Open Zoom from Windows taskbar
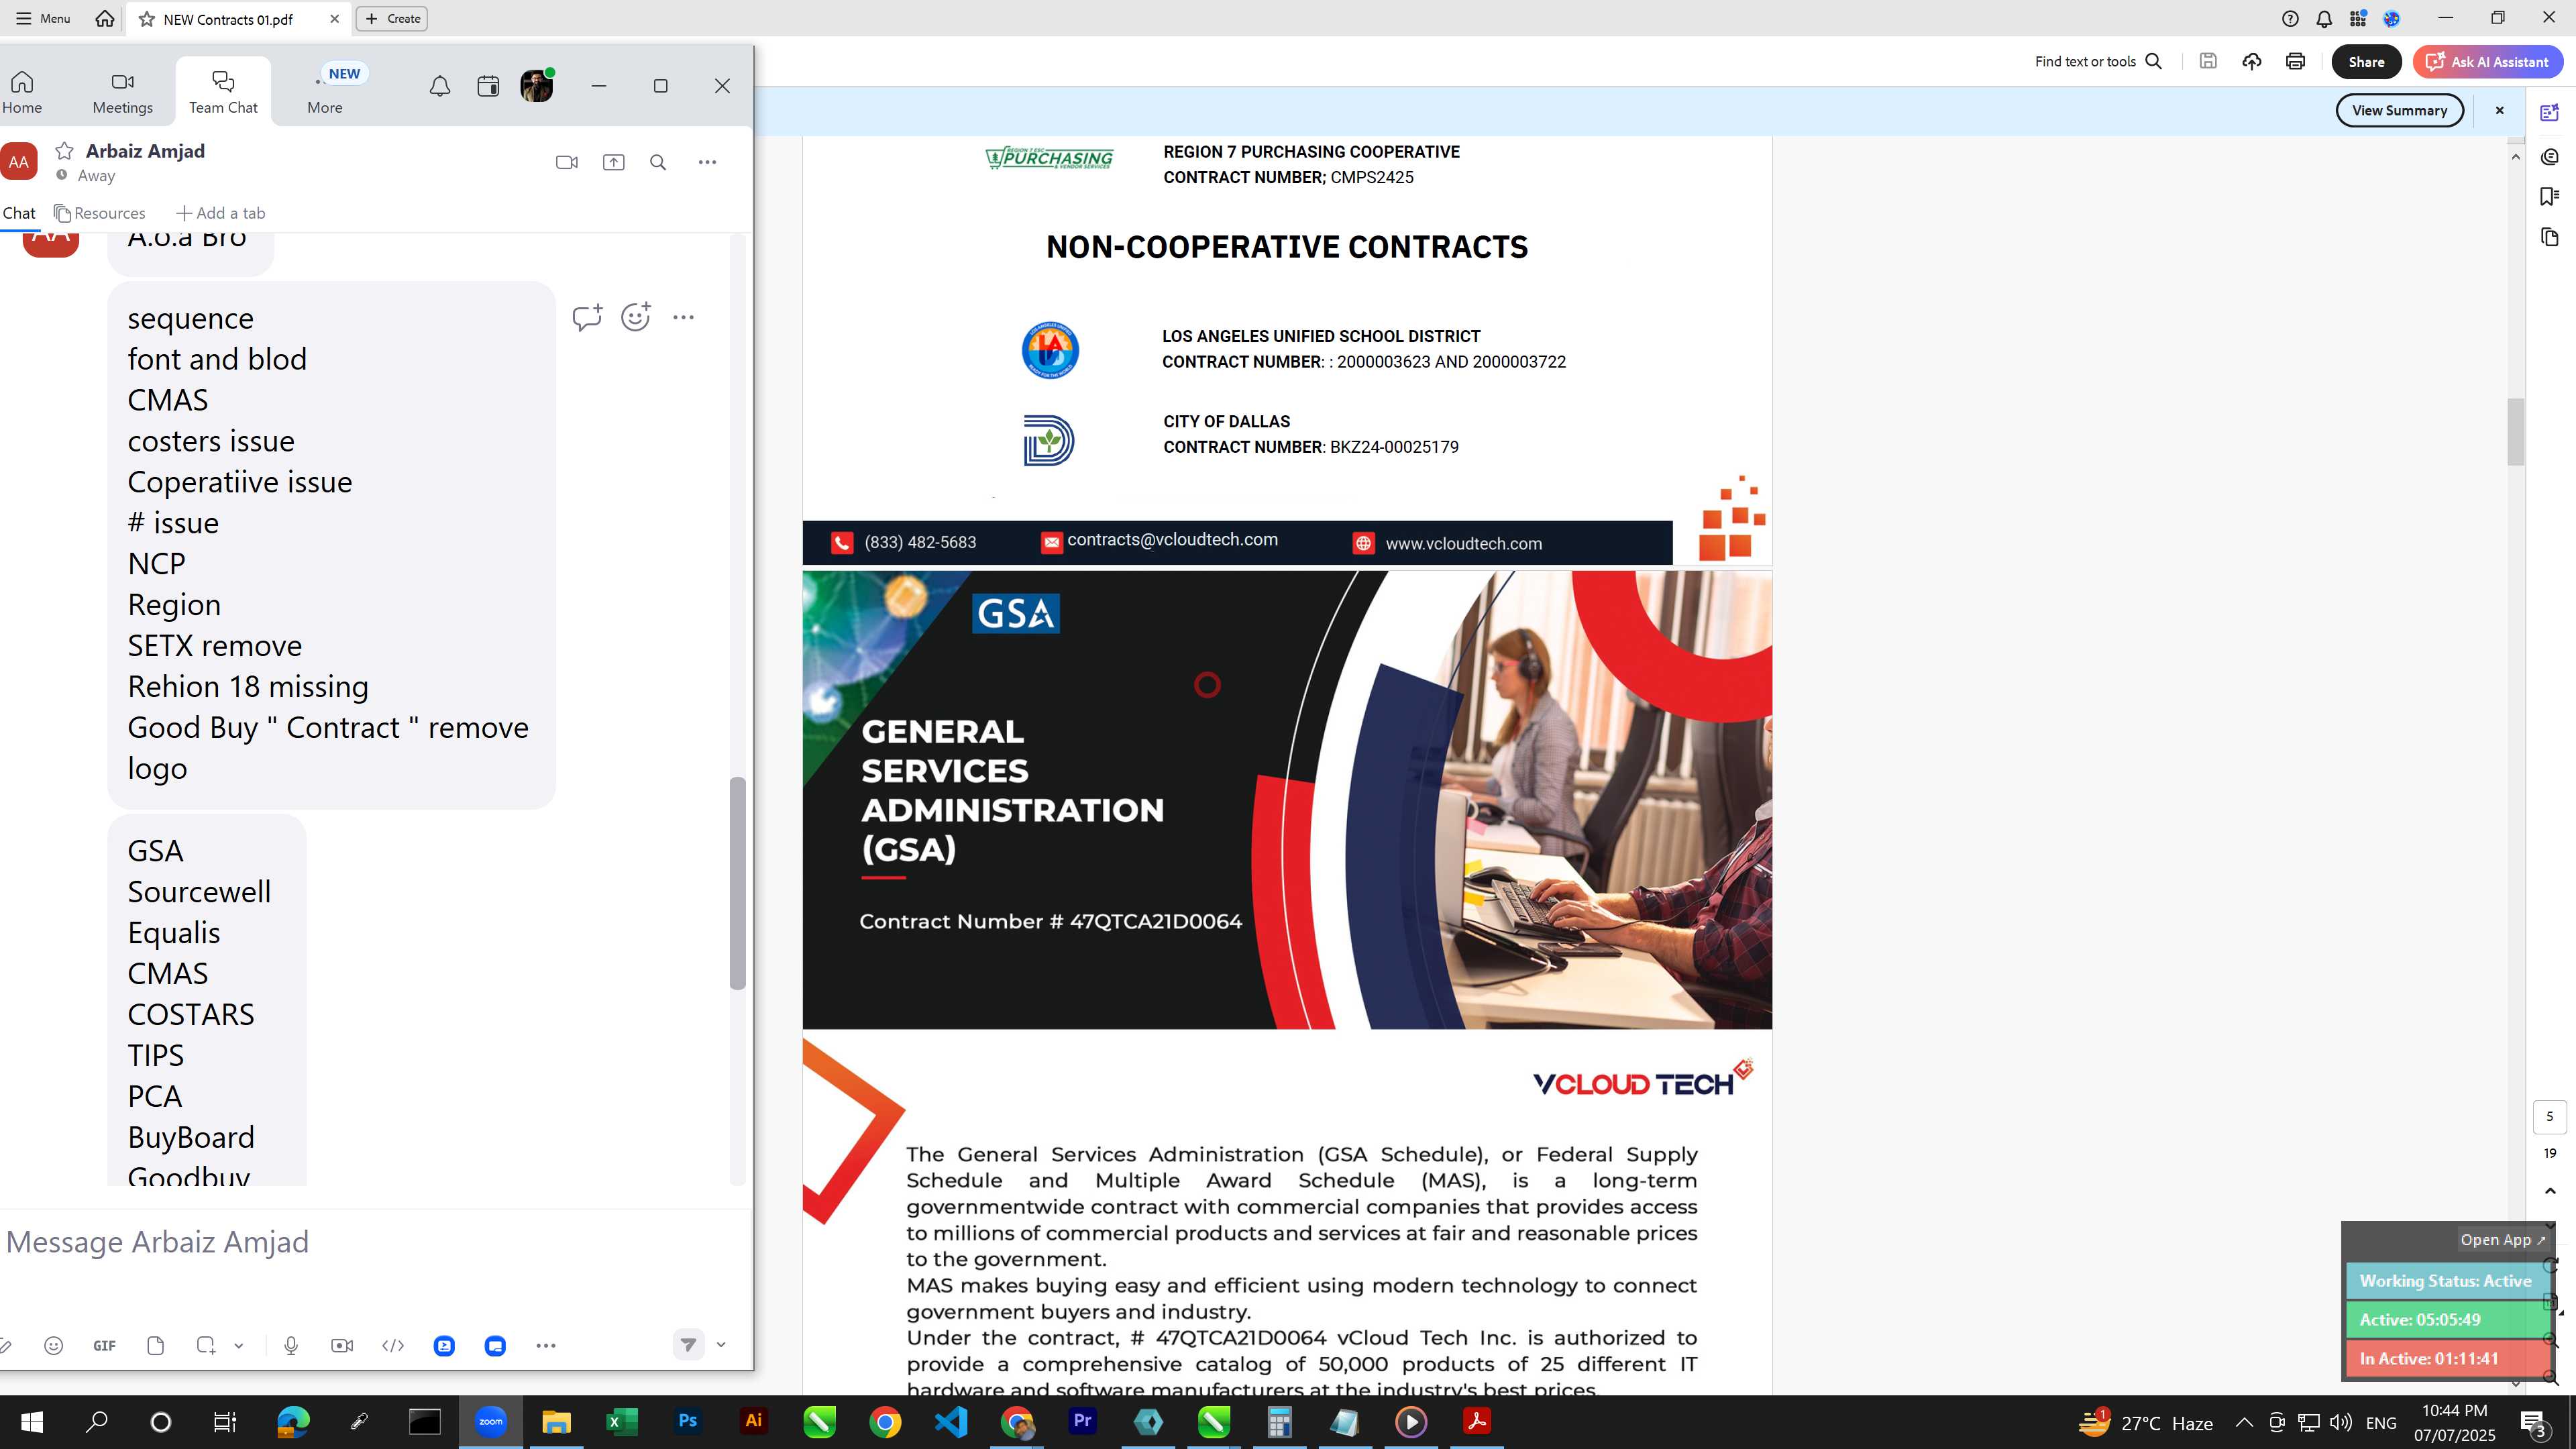The width and height of the screenshot is (2576, 1449). [x=490, y=1422]
